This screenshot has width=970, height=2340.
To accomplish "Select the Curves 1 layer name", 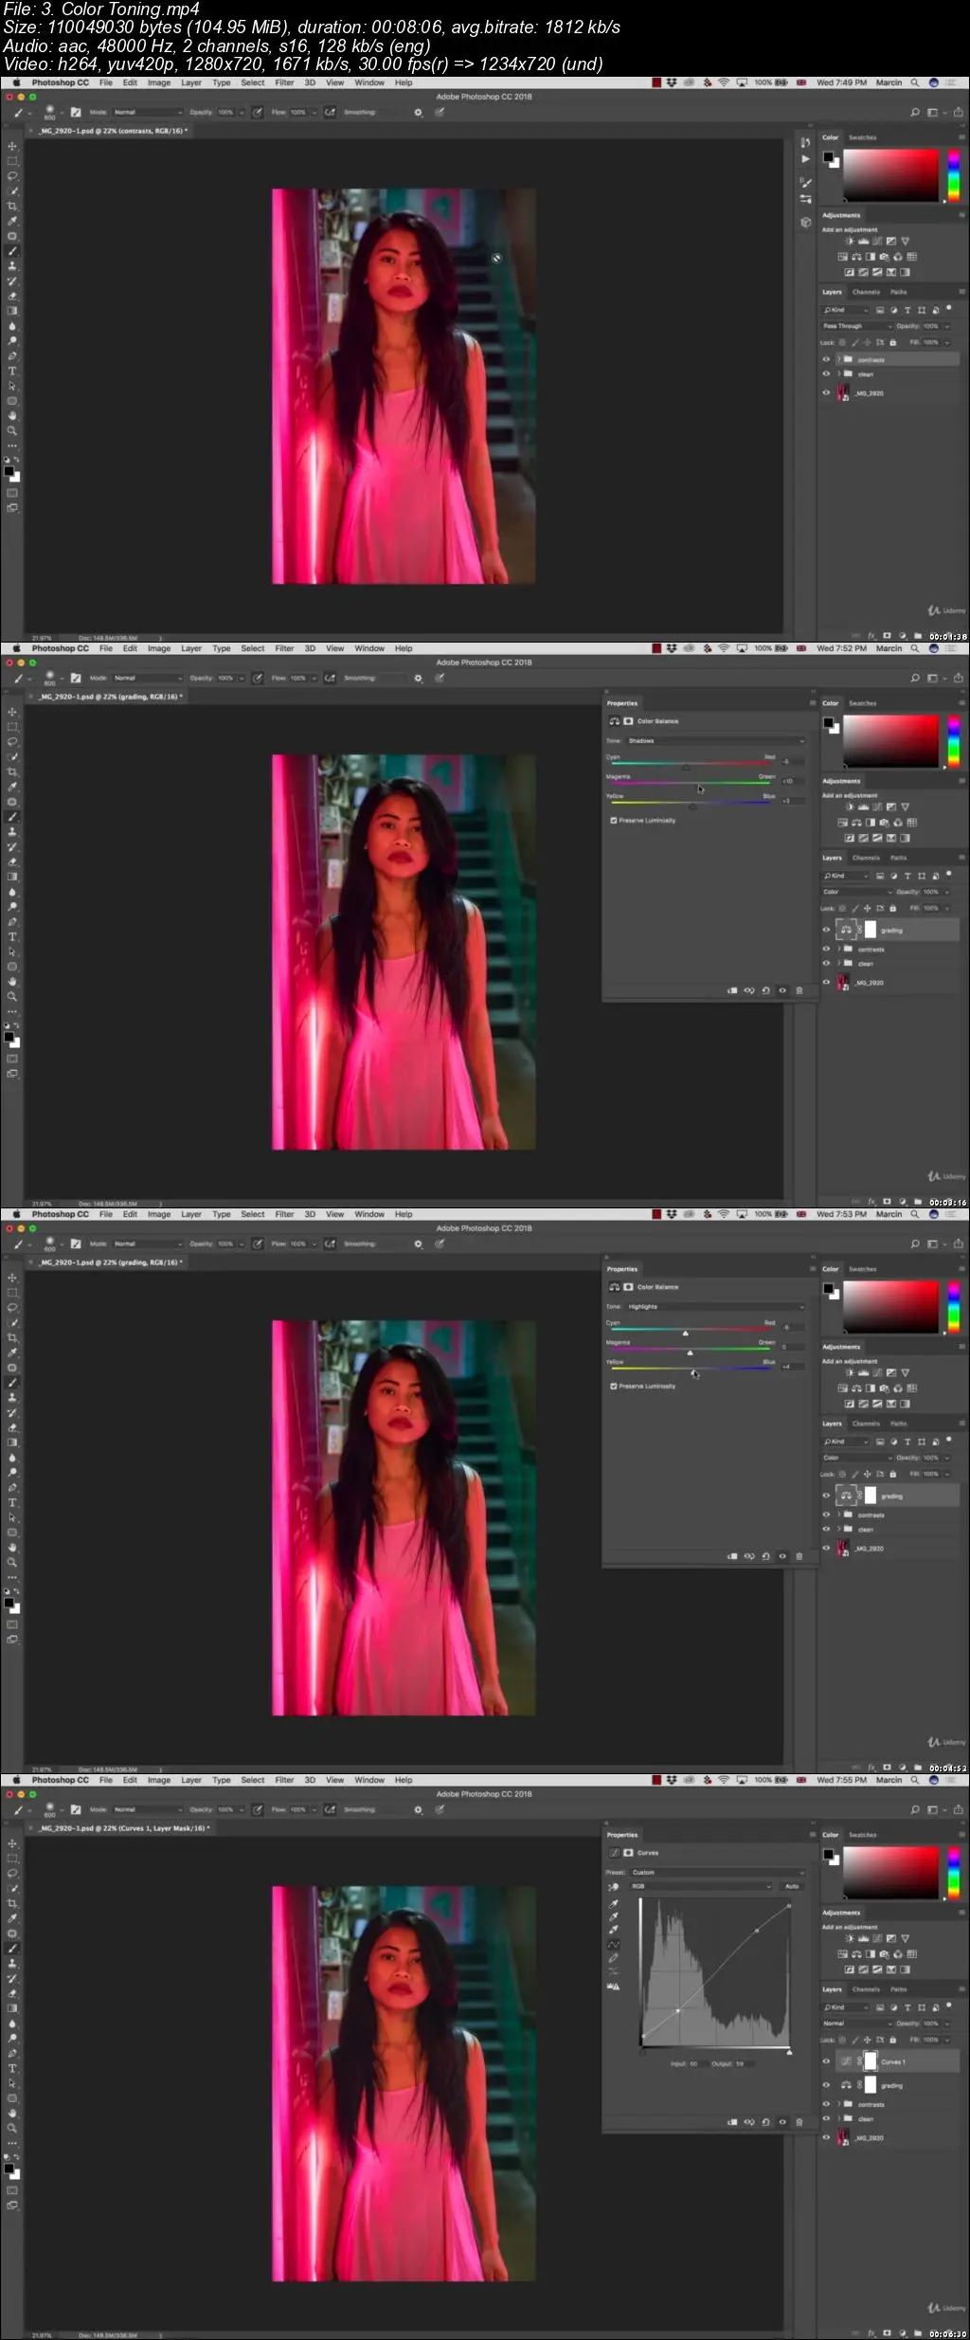I will point(893,2061).
